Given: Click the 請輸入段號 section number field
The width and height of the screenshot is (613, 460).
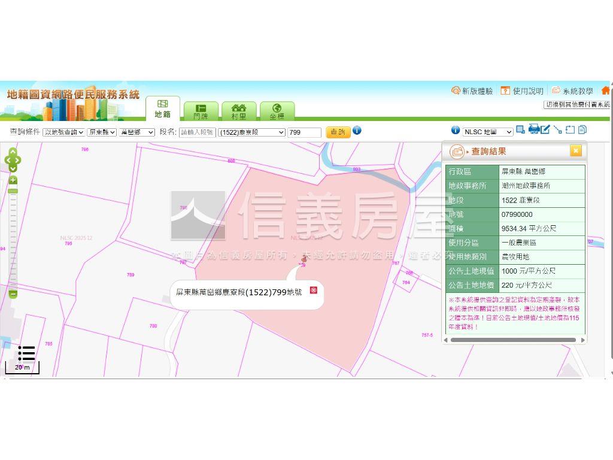Looking at the screenshot, I should (198, 132).
